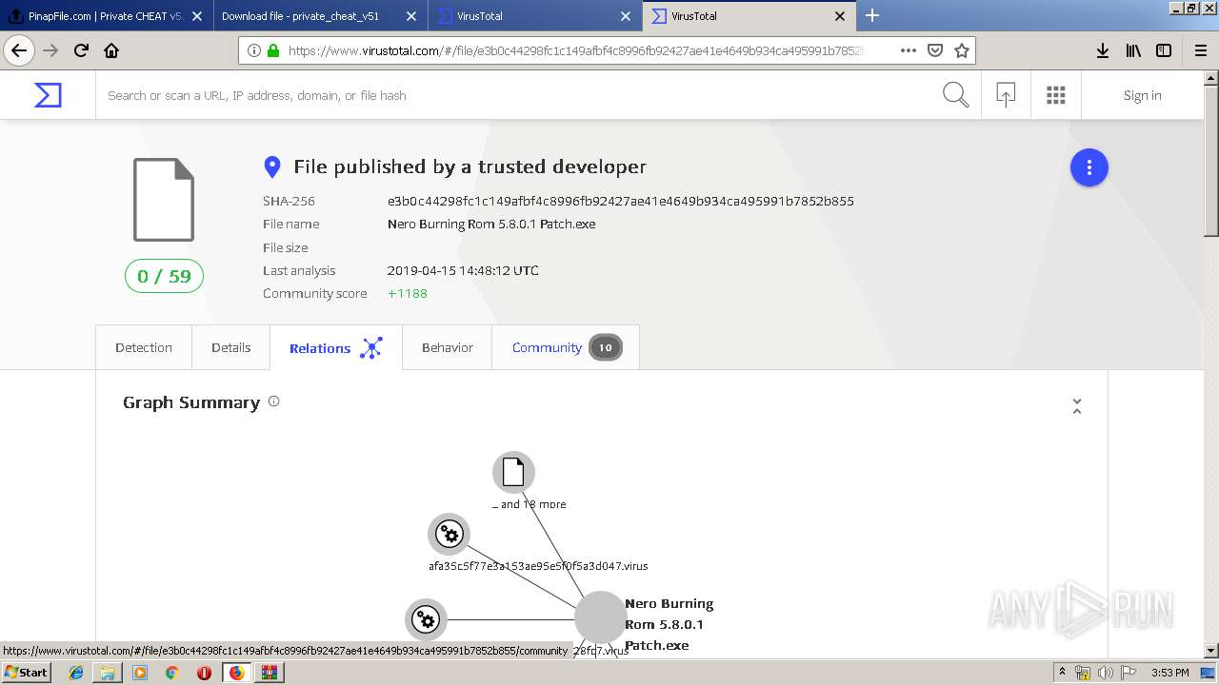Open the Firefox library icon
This screenshot has width=1219, height=685.
[x=1133, y=50]
